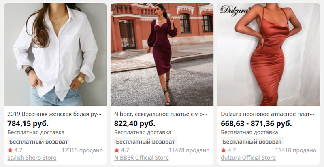324x167 pixels.
Task: Open title 'Nibber, сексуальное платье с v-о...'
Action: pos(161,114)
